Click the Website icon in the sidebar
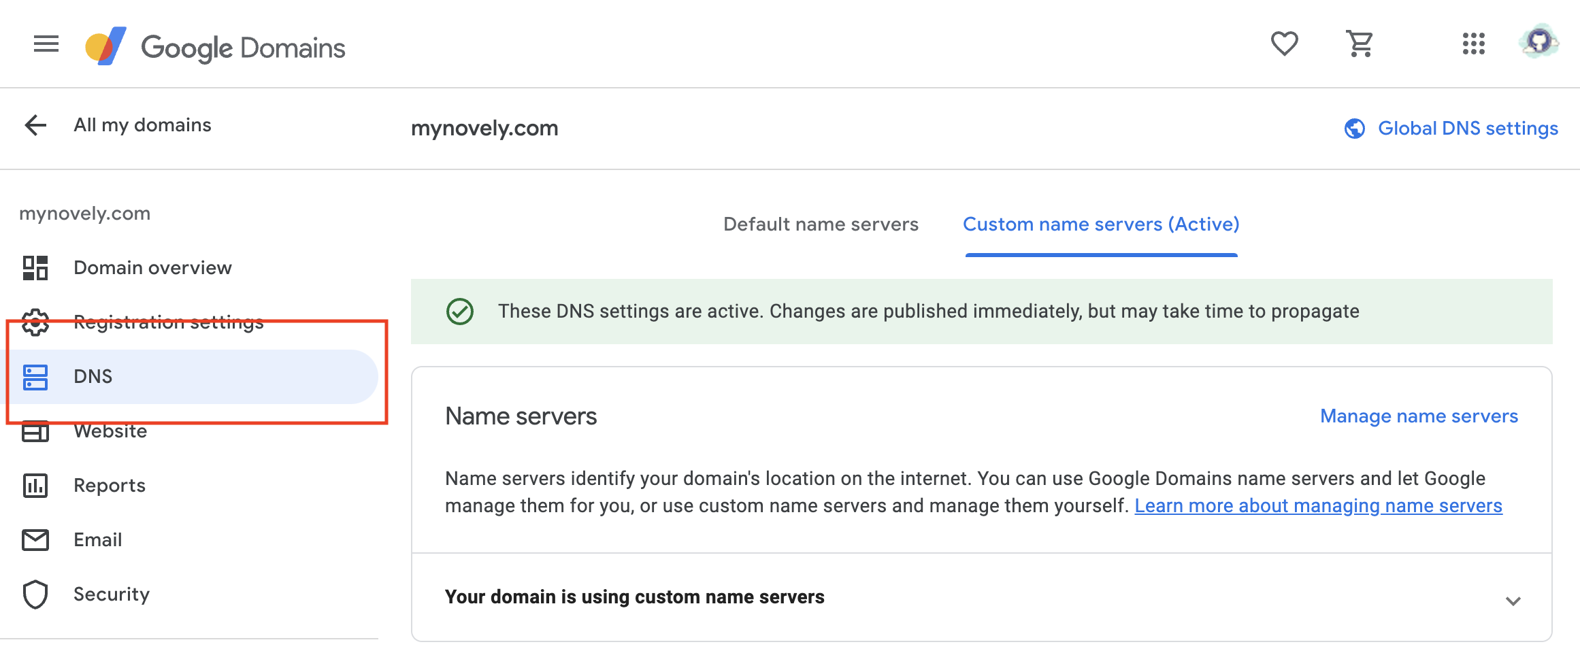The height and width of the screenshot is (653, 1580). click(35, 431)
